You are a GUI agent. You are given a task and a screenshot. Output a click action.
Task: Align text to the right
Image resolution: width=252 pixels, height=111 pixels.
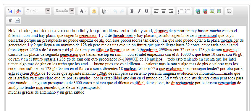point(171,11)
